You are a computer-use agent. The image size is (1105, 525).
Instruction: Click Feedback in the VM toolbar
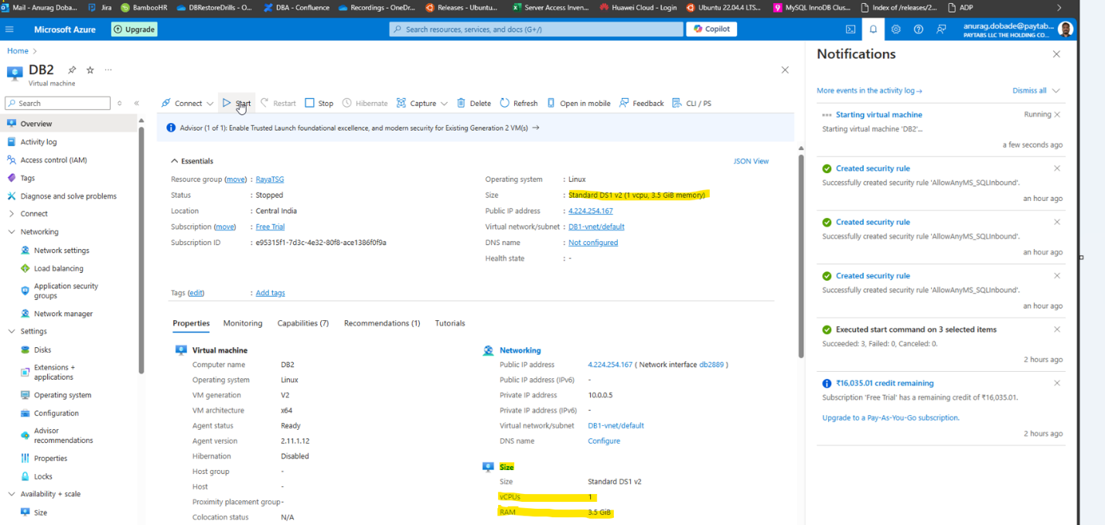[642, 103]
